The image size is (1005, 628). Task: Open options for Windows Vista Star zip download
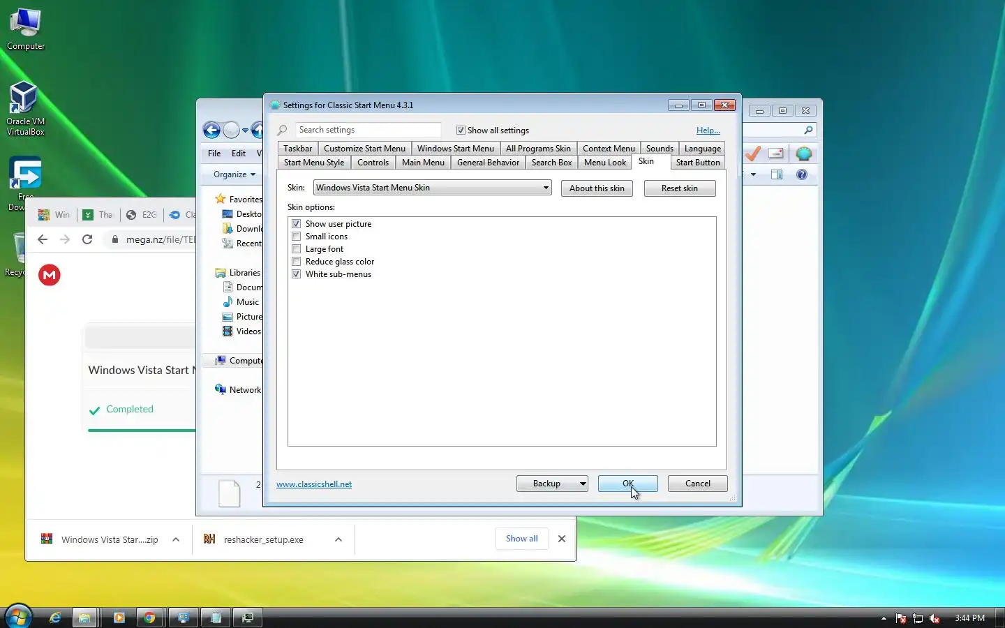[x=176, y=539]
